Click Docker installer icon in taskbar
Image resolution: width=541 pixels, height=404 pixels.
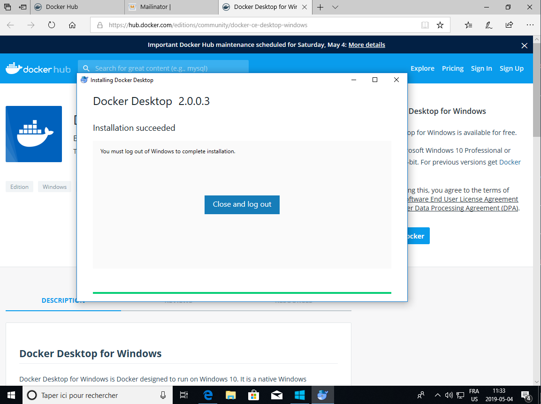(x=322, y=395)
